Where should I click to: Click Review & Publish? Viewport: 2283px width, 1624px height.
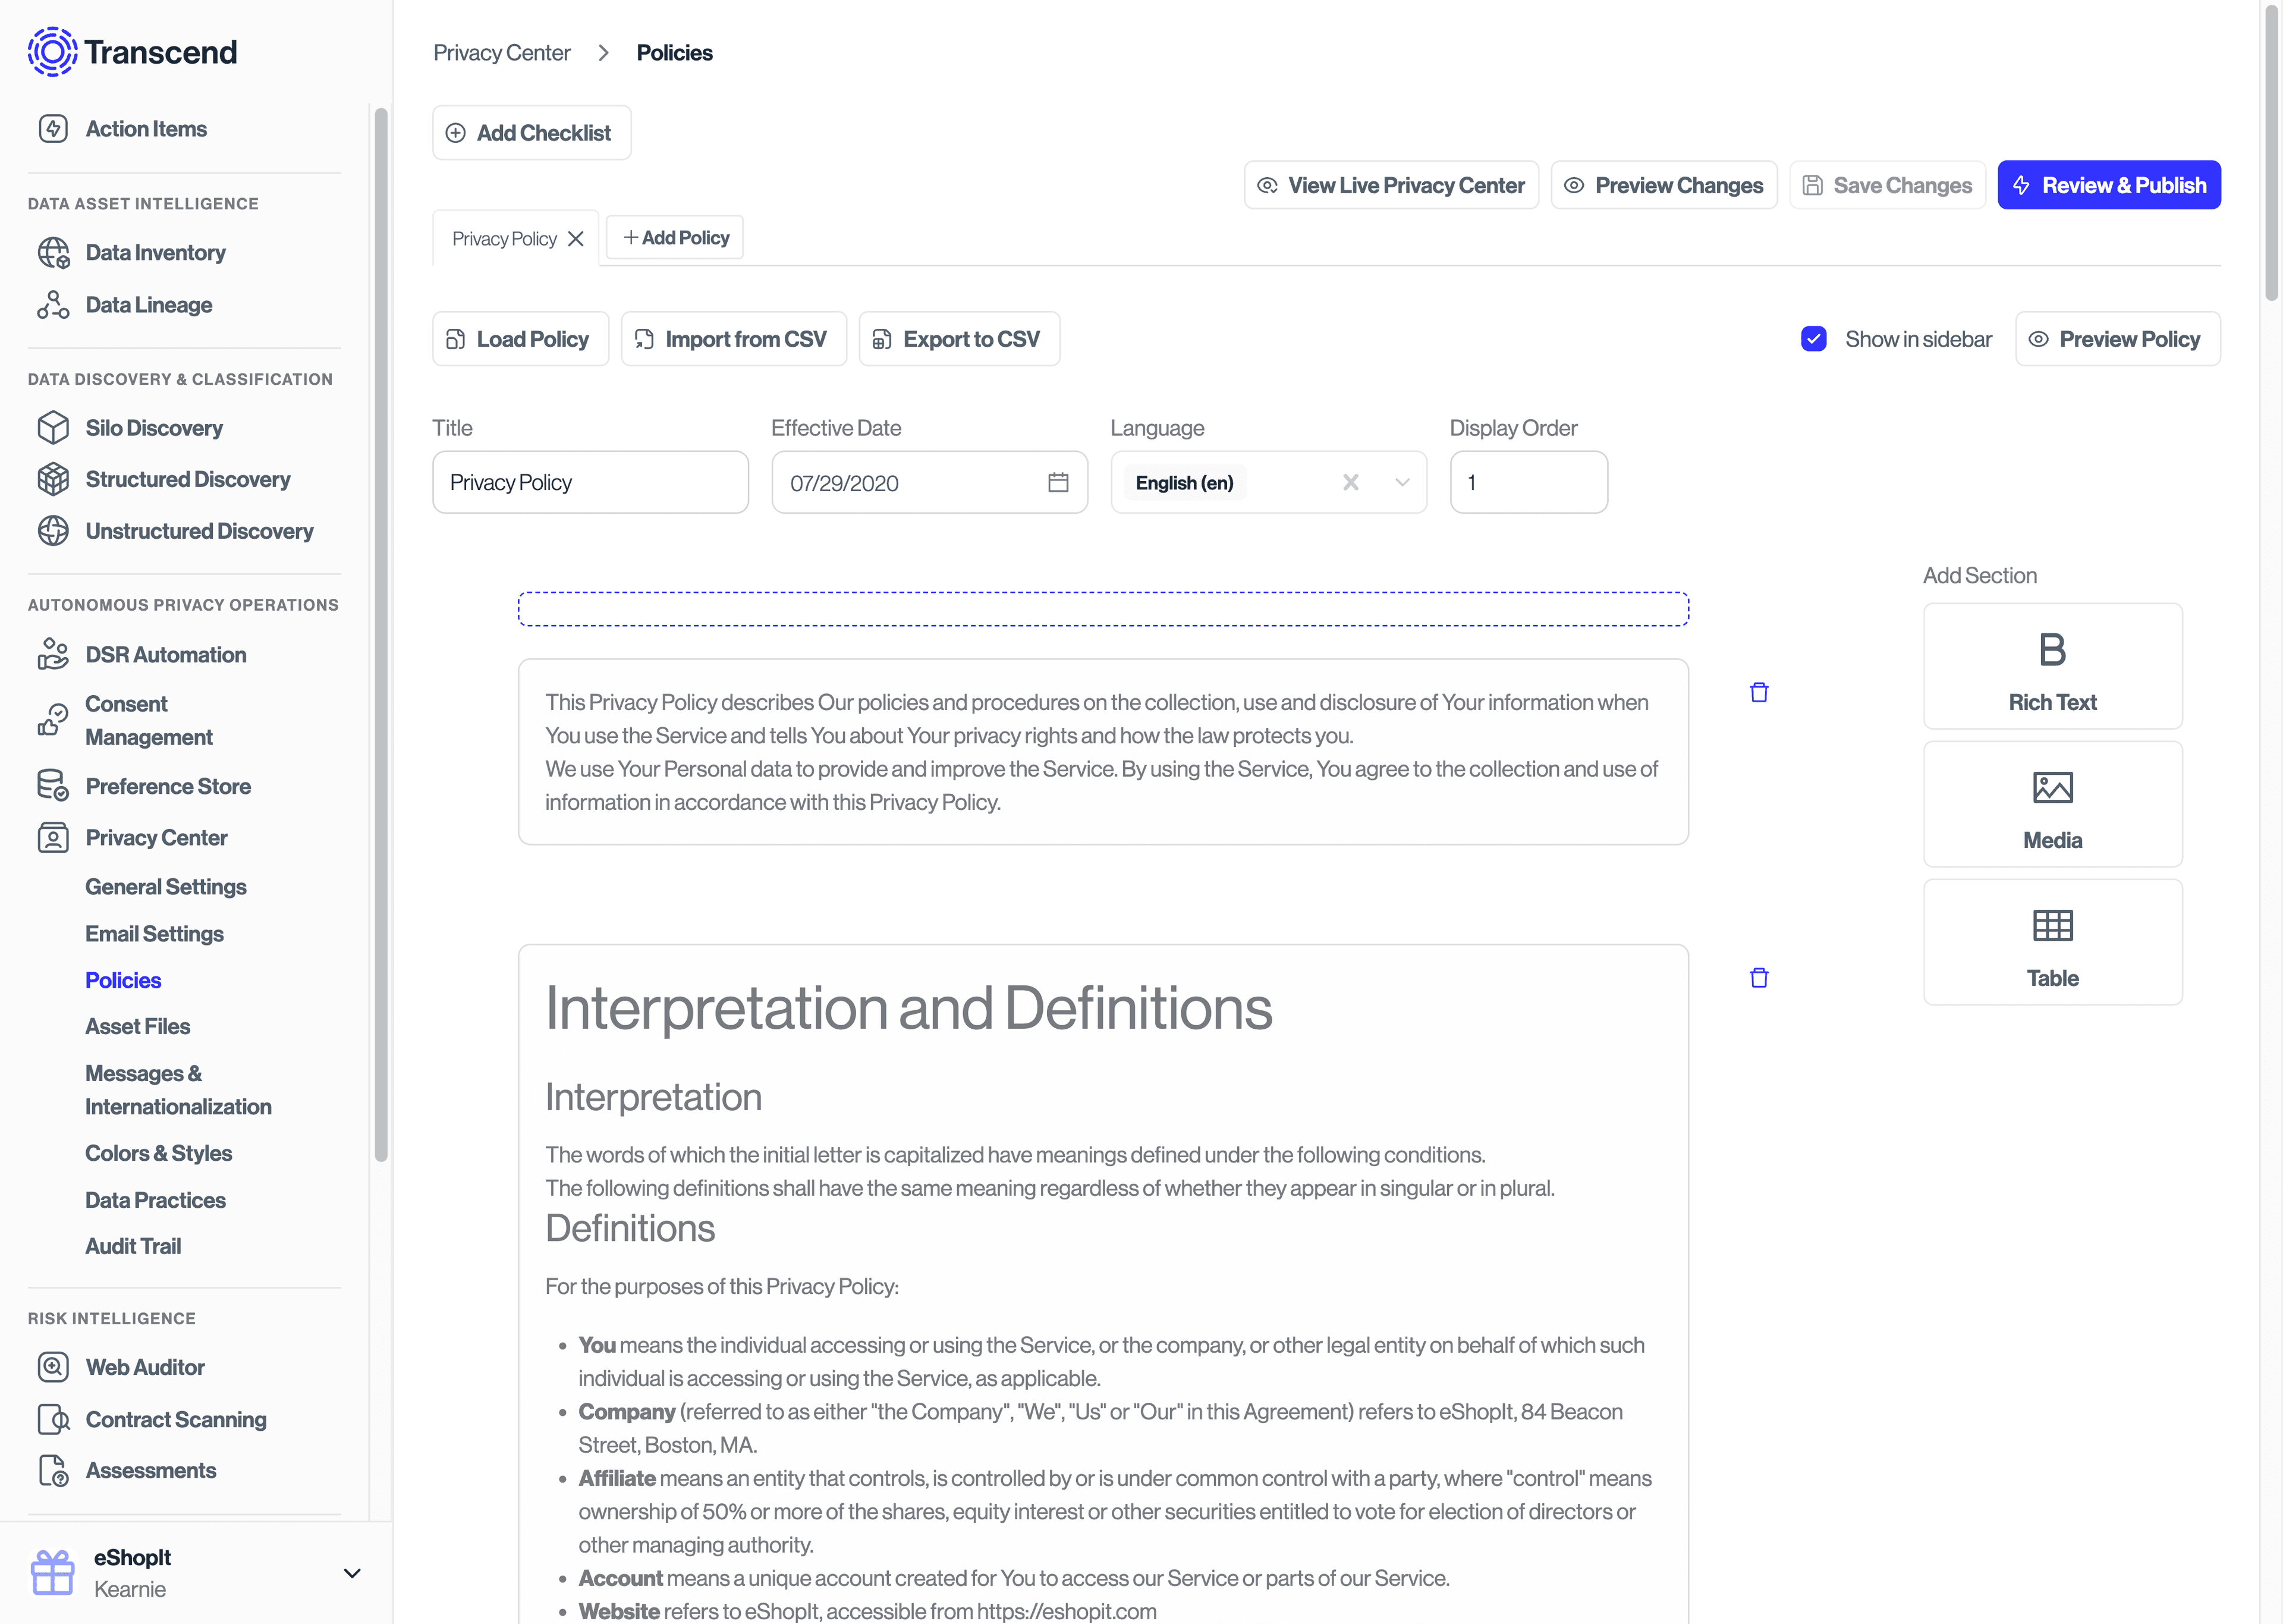tap(2109, 184)
